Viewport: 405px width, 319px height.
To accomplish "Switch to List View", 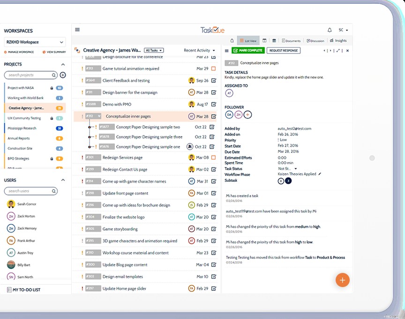I will coord(248,41).
